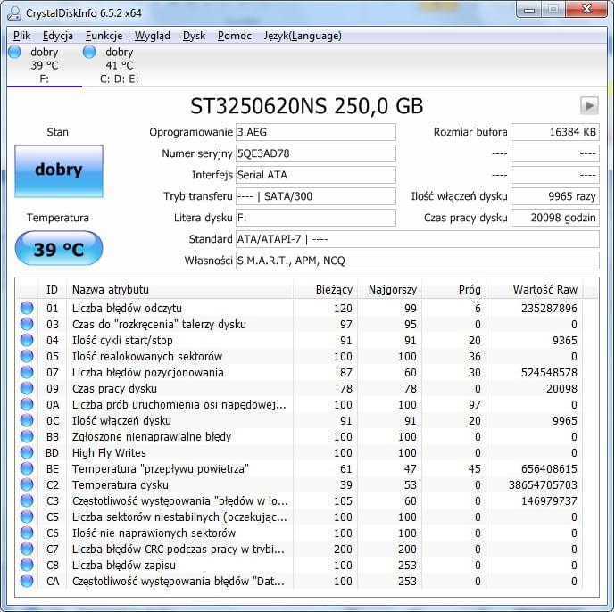The image size is (615, 612).
Task: Open the Pomoc menu
Action: [x=235, y=36]
